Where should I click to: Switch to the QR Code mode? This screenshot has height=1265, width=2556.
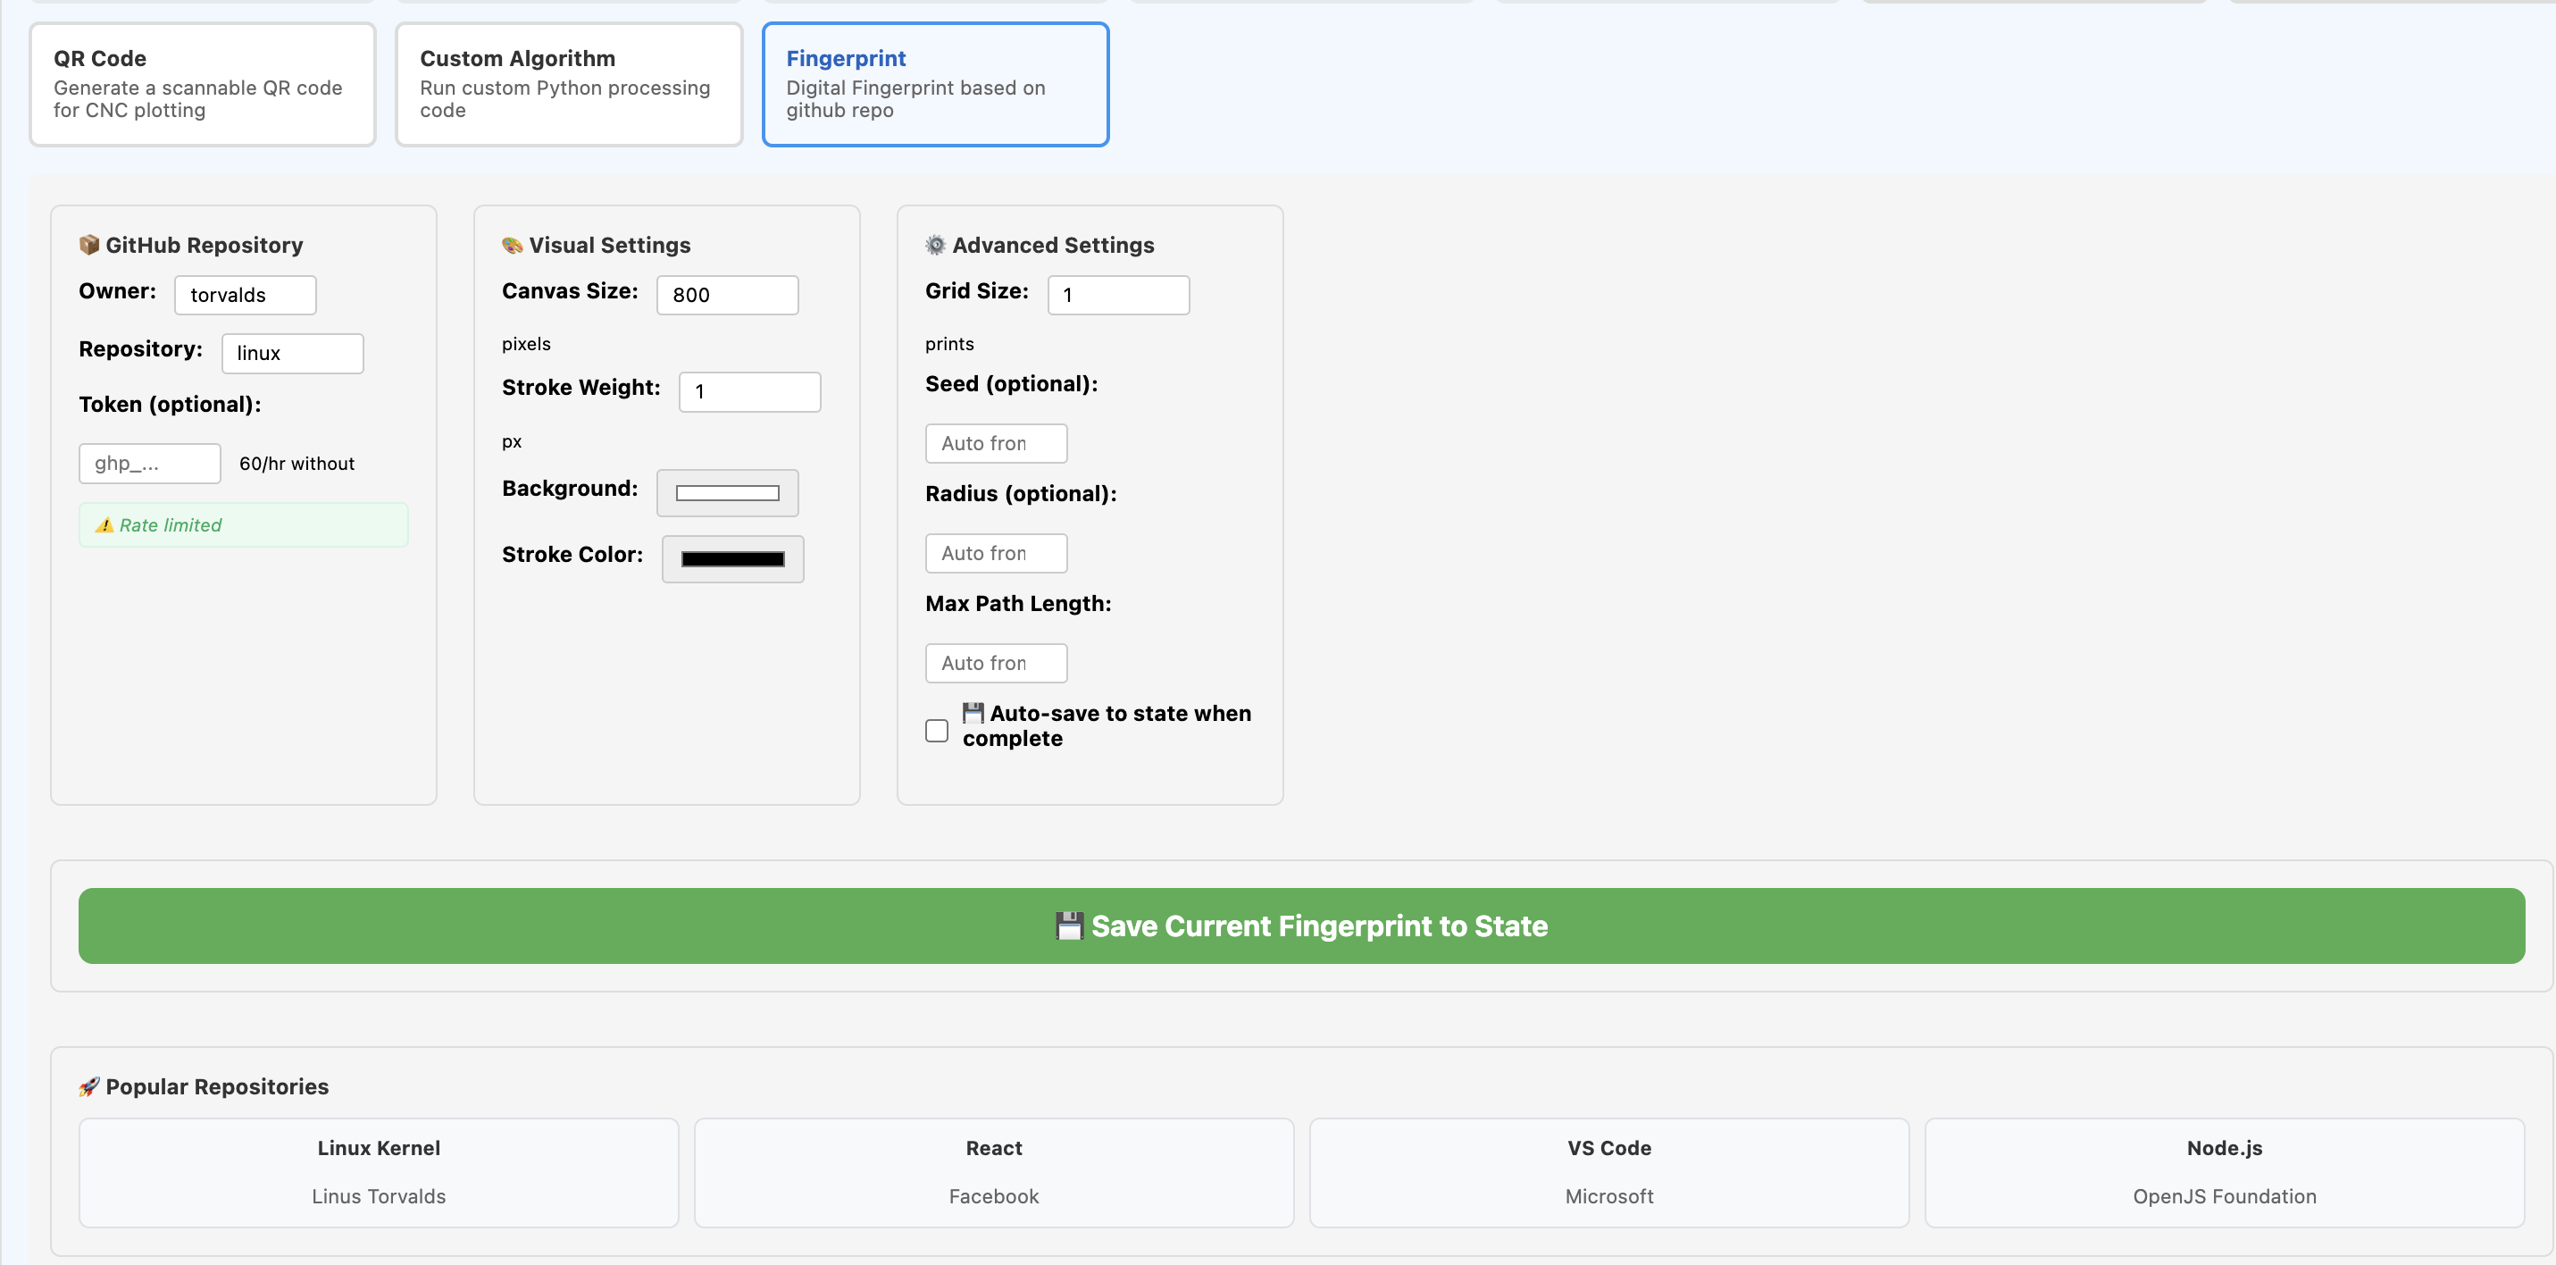click(x=202, y=83)
